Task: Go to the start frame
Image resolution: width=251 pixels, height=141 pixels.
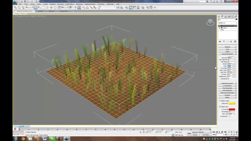Action: (x=214, y=132)
